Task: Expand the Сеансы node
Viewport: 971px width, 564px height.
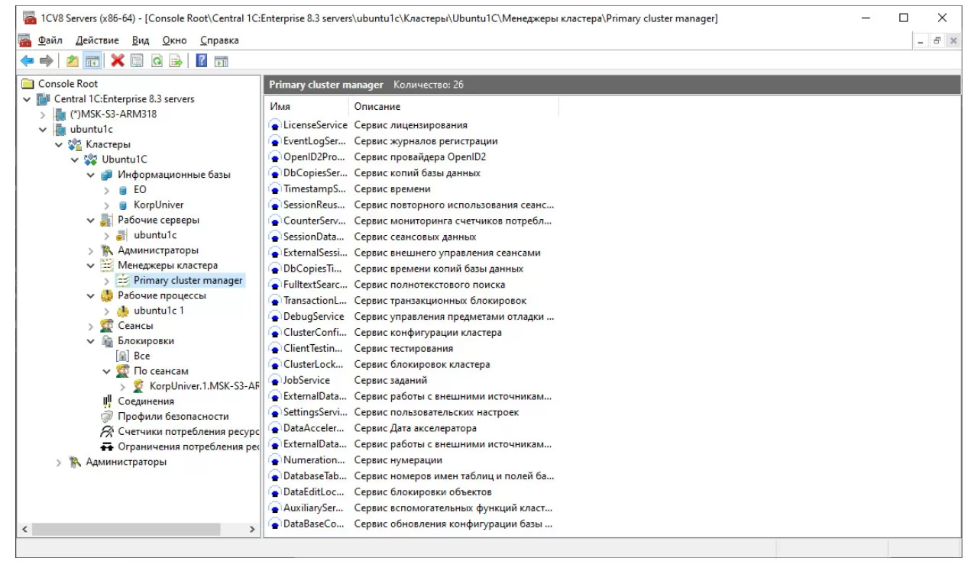Action: 91,326
